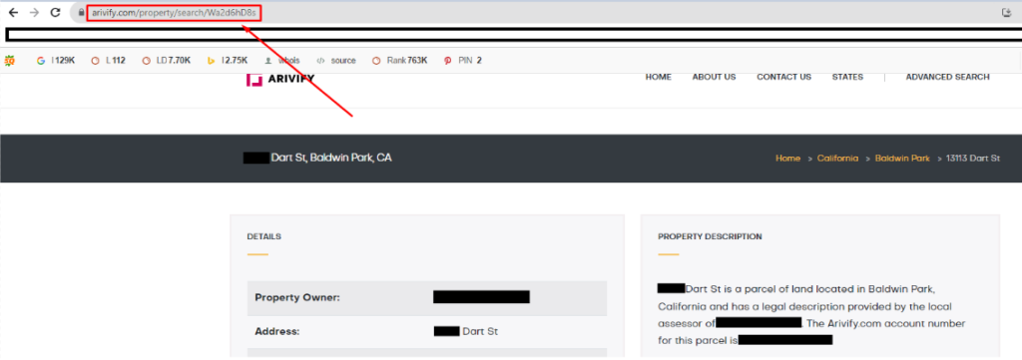Click the Property Owner label
Screen dimensions: 1022x360
click(x=297, y=297)
